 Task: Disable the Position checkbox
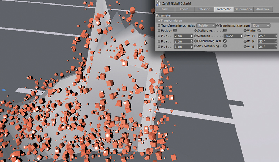tap(175, 31)
